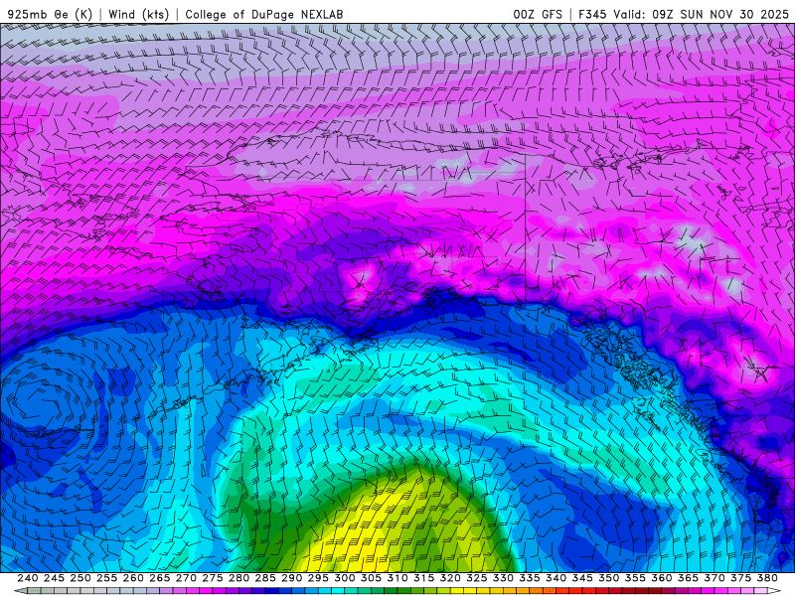This screenshot has height=596, width=795.
Task: Select the "College of DuPage NEXLAB" text
Action: (264, 14)
